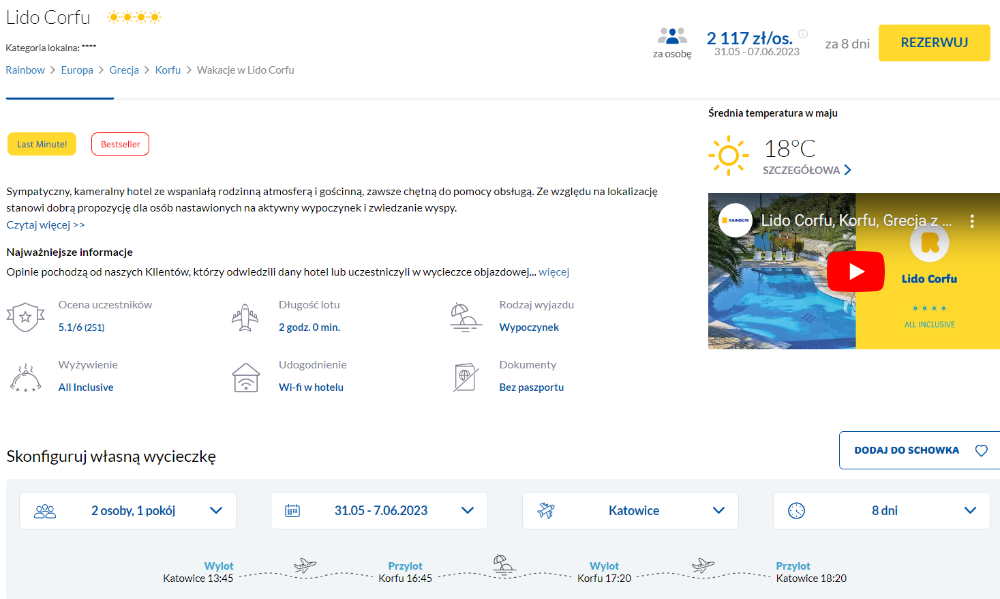
Task: Play the Lido Corfu YouTube video
Action: pos(855,272)
